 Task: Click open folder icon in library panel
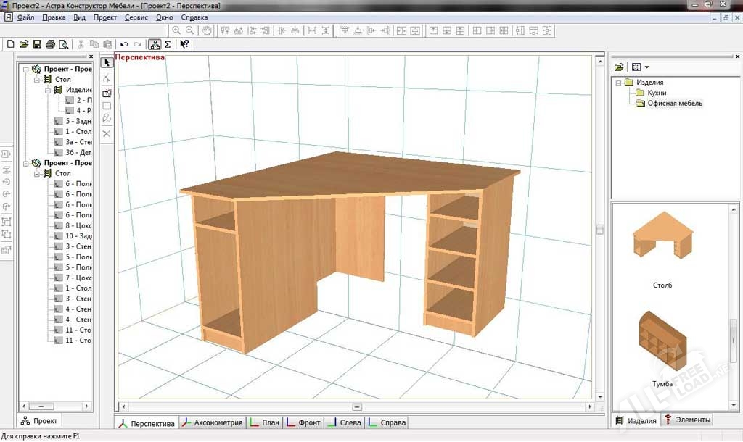point(619,67)
